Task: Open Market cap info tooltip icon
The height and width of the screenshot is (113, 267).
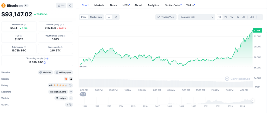Action: point(25,25)
